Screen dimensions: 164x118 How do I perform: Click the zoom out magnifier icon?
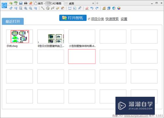pos(31,8)
